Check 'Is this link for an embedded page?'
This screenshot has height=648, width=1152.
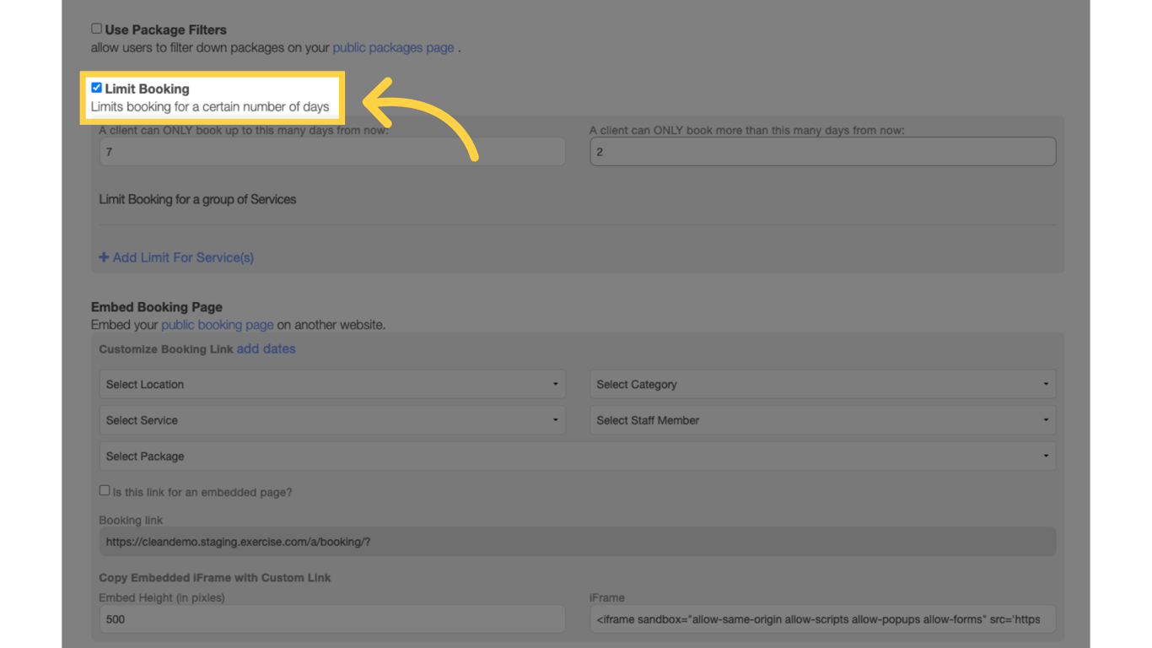point(105,489)
